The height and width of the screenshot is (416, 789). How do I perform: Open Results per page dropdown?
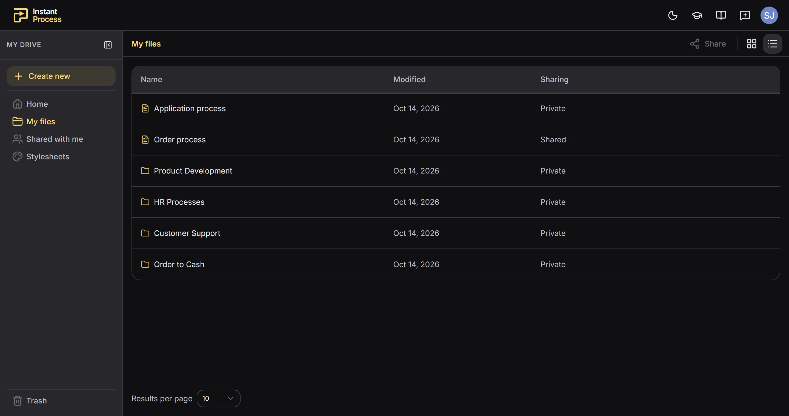[218, 398]
